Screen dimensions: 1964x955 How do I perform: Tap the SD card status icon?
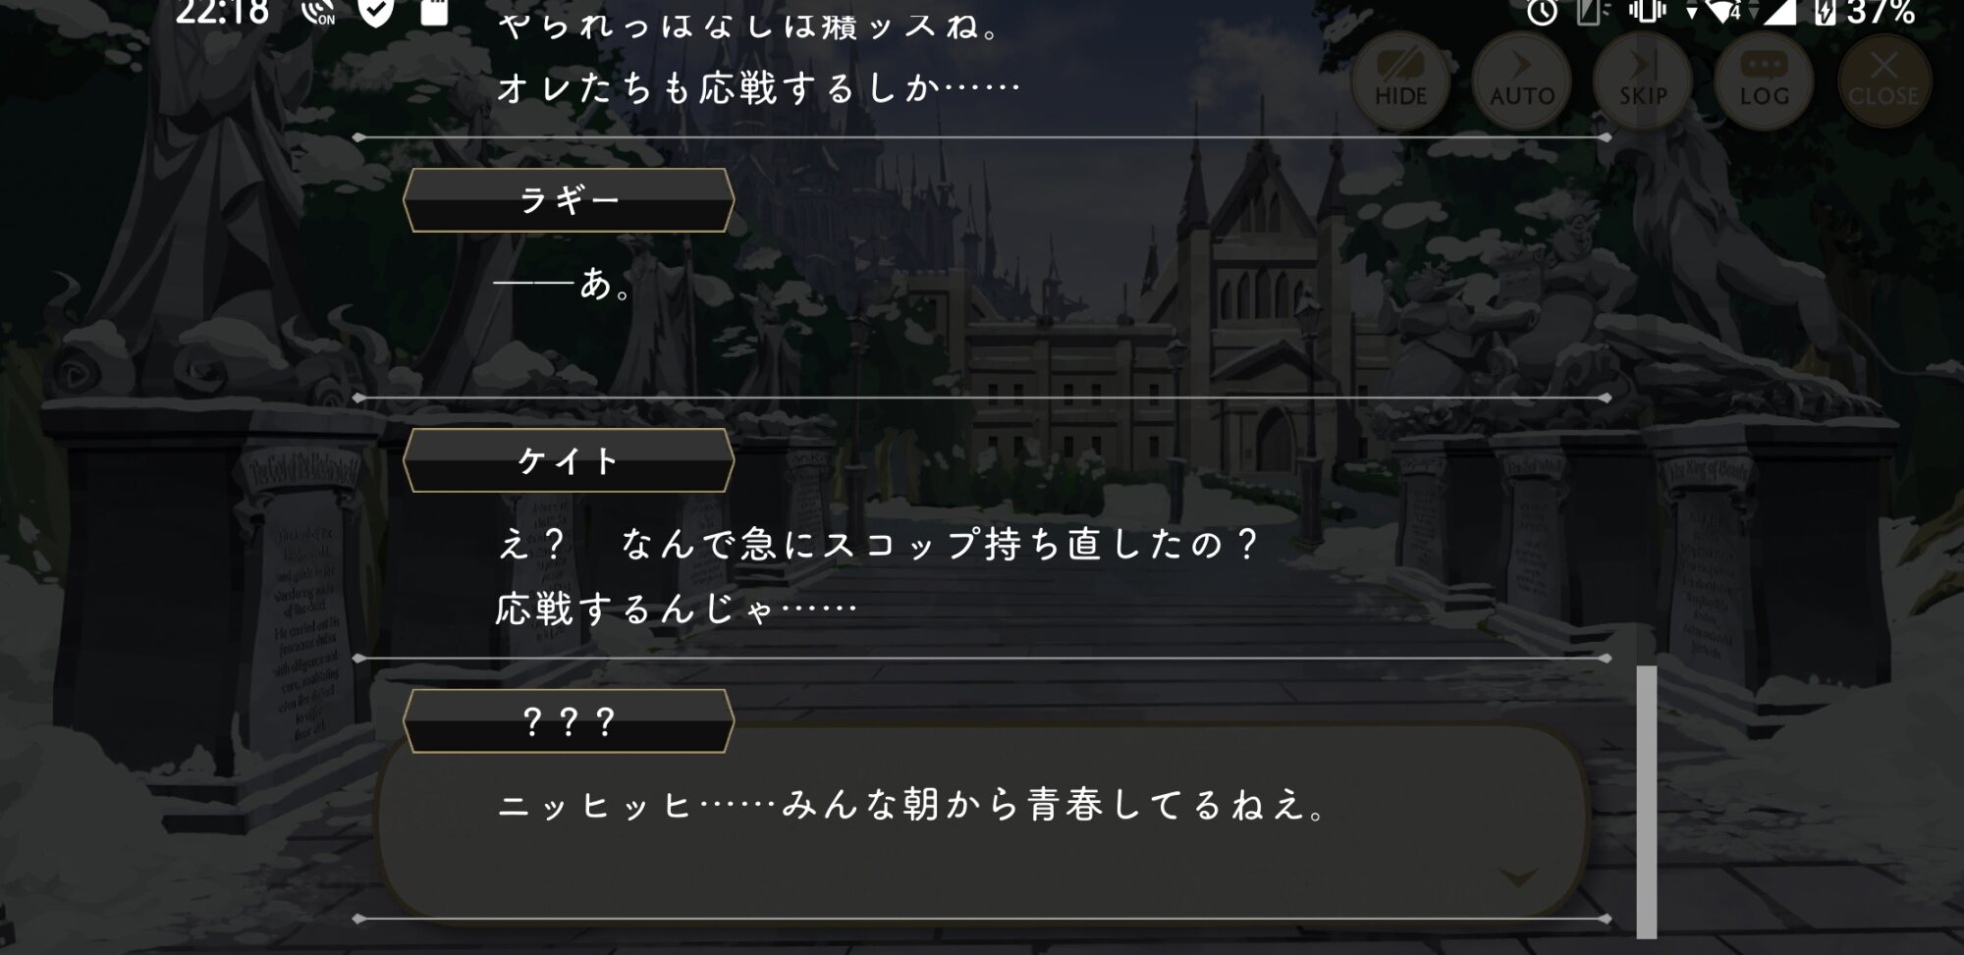point(434,12)
